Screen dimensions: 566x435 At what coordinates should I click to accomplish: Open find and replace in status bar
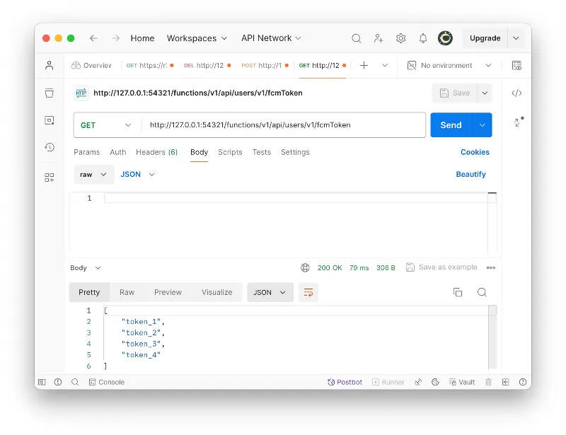click(x=75, y=382)
